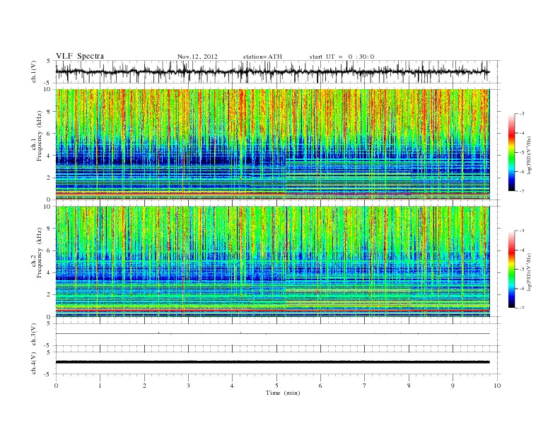Click the ch.1 "Frequency (kHz)" axis label
The width and height of the screenshot is (560, 433).
pos(39,136)
